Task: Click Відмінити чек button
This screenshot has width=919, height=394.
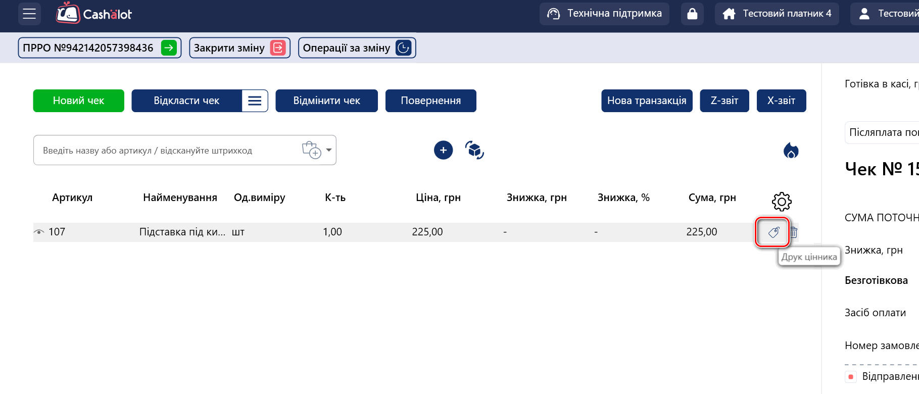Action: click(326, 101)
